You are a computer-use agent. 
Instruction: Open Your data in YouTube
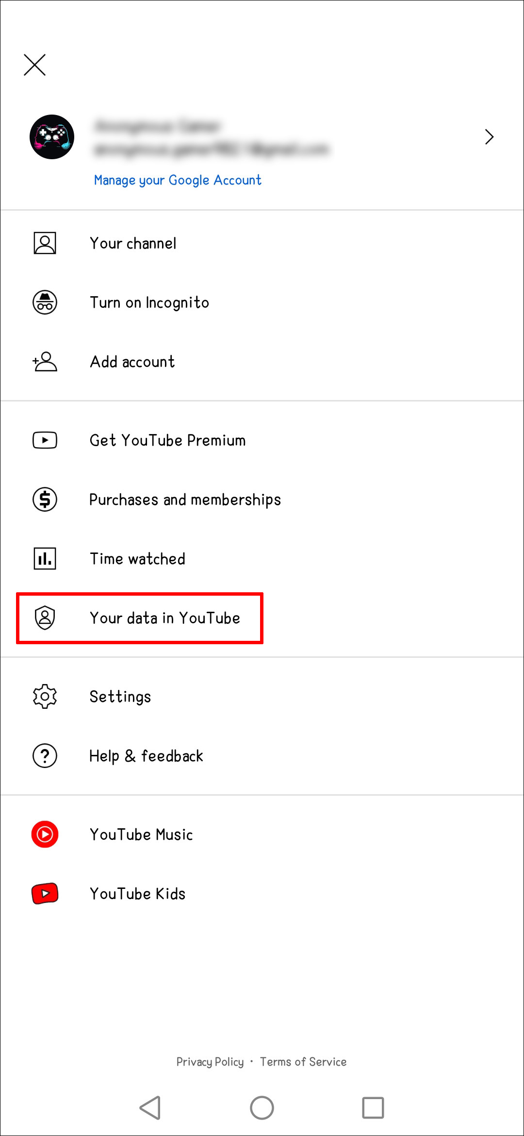click(262, 618)
